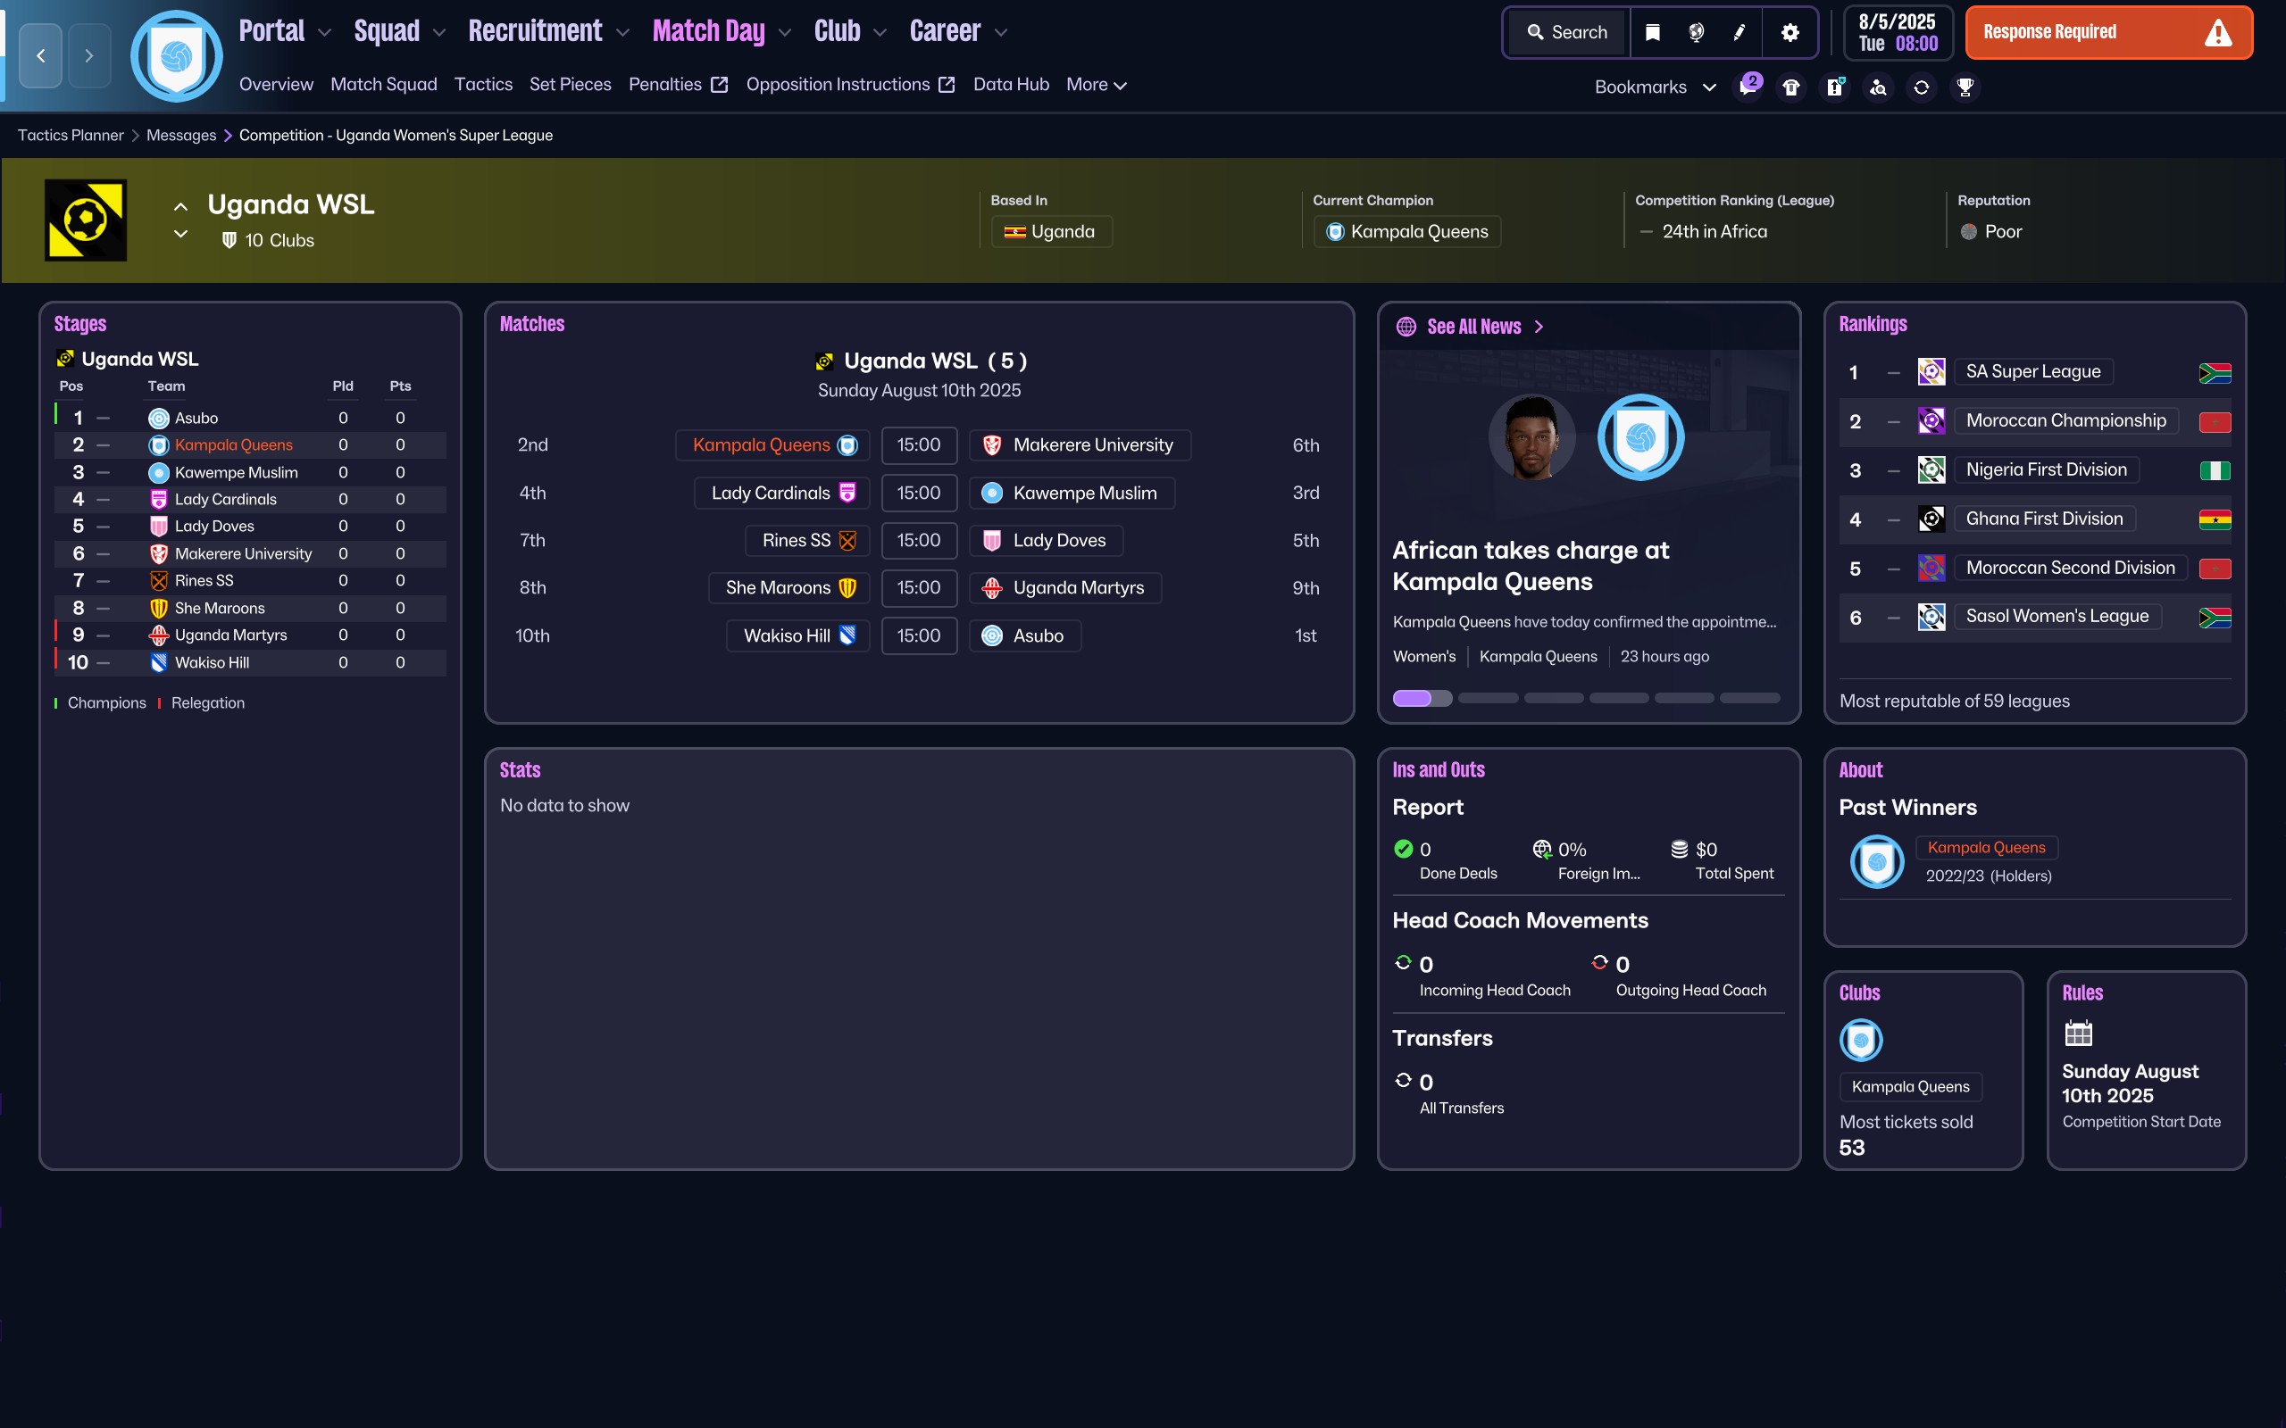
Task: Select the pencil notes icon
Action: point(1740,33)
